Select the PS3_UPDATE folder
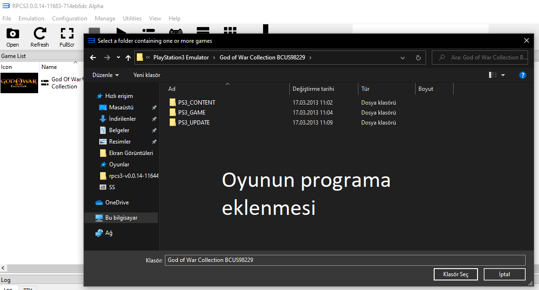Screen dimensions: 539x290 point(189,122)
